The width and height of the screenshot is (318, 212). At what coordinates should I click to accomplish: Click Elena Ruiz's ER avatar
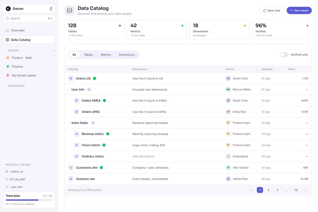click(x=228, y=112)
